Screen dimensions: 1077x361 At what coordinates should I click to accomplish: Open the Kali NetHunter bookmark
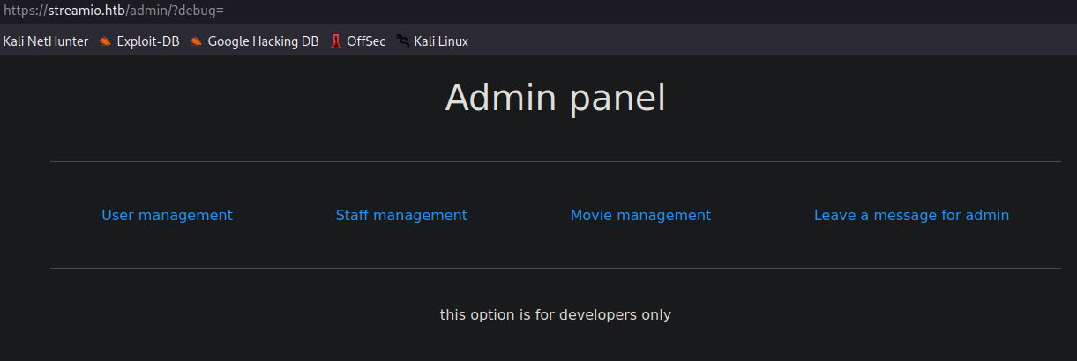pyautogui.click(x=46, y=41)
